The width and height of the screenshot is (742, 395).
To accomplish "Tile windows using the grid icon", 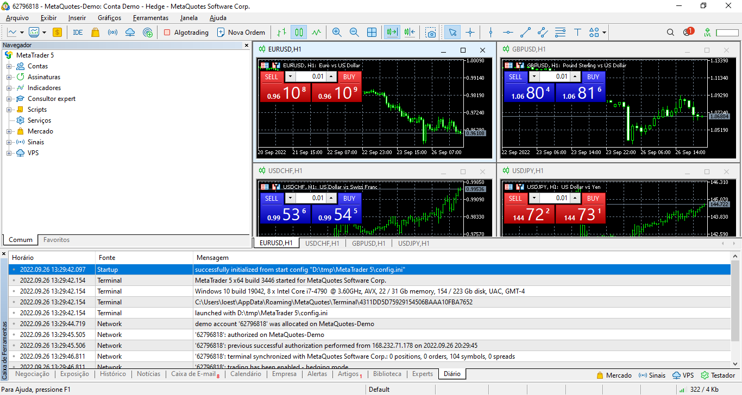I will point(372,33).
